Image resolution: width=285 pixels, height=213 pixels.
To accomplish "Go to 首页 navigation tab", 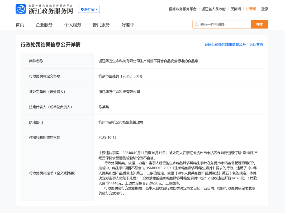I will [20, 25].
